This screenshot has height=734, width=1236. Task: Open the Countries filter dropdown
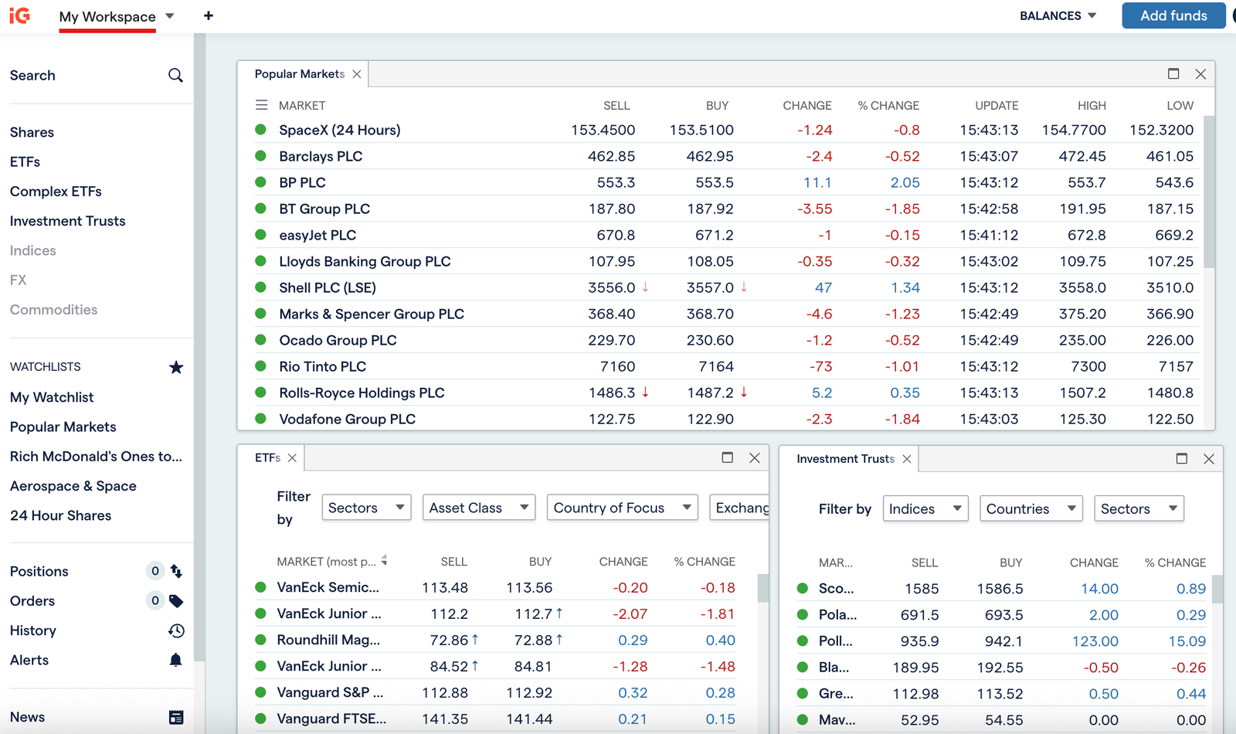point(1031,508)
